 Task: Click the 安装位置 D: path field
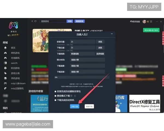(x=83, y=42)
